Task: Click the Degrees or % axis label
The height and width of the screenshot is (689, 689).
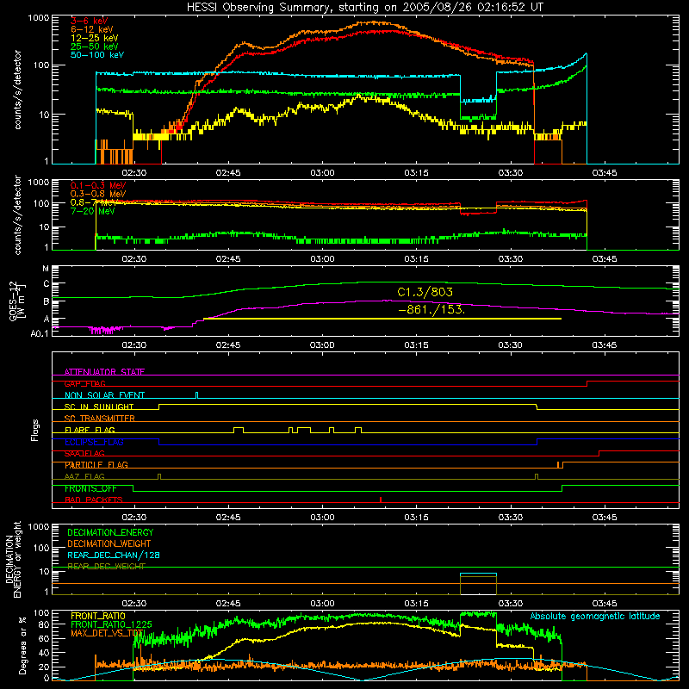Action: pyautogui.click(x=22, y=645)
